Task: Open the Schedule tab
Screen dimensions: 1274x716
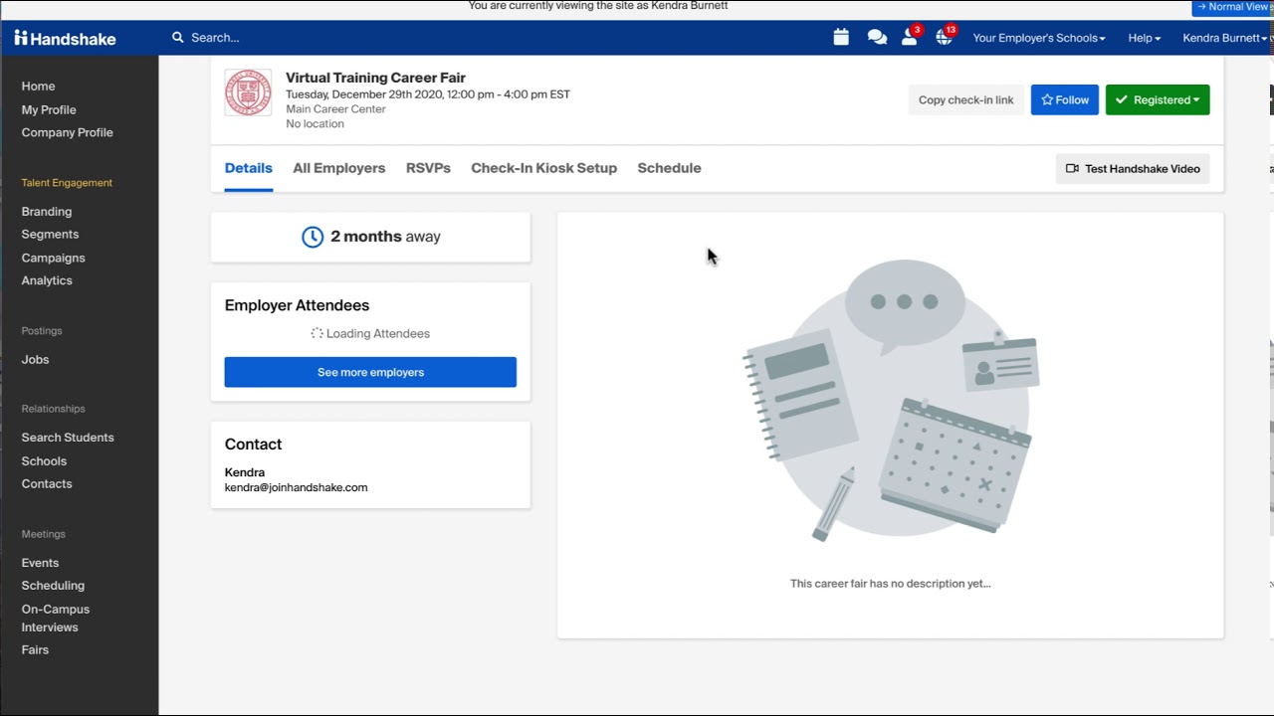Action: tap(669, 168)
